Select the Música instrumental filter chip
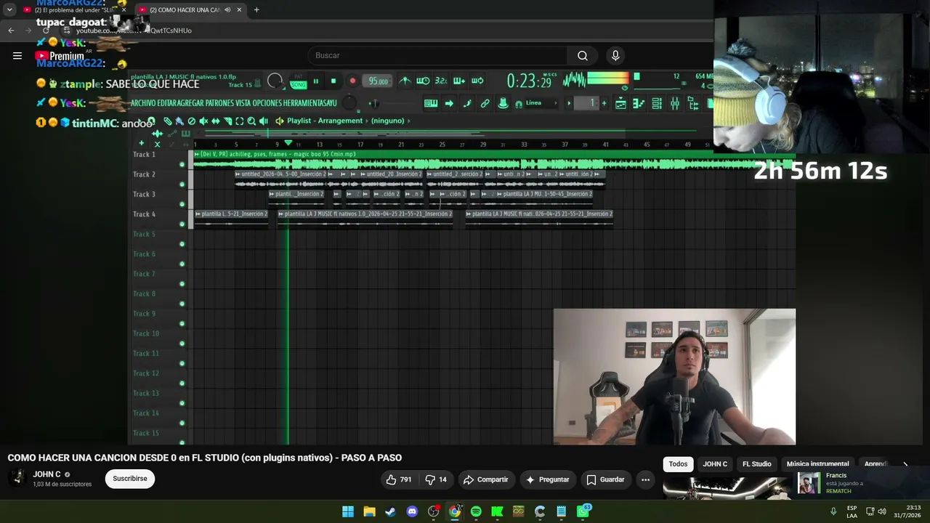The height and width of the screenshot is (523, 930). [x=817, y=464]
